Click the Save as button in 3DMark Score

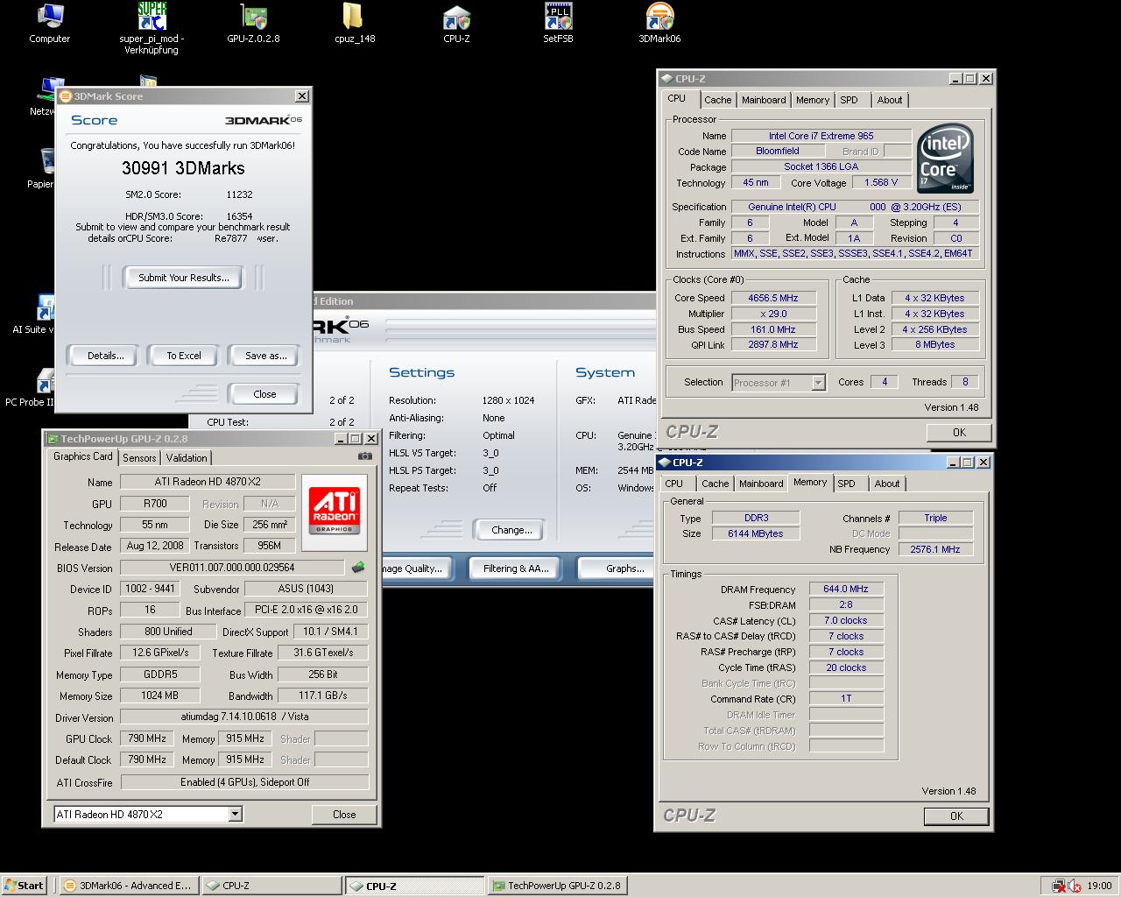pos(265,356)
